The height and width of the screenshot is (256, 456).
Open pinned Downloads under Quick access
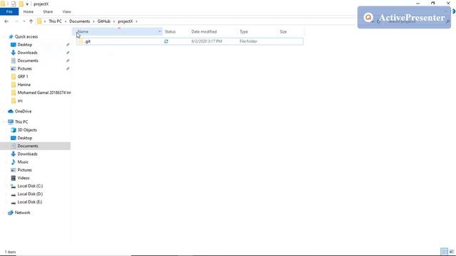[x=27, y=53]
